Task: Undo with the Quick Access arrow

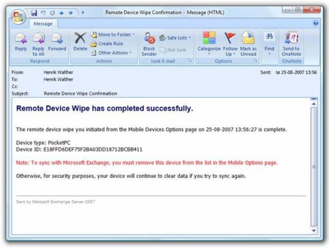Action: click(x=43, y=13)
